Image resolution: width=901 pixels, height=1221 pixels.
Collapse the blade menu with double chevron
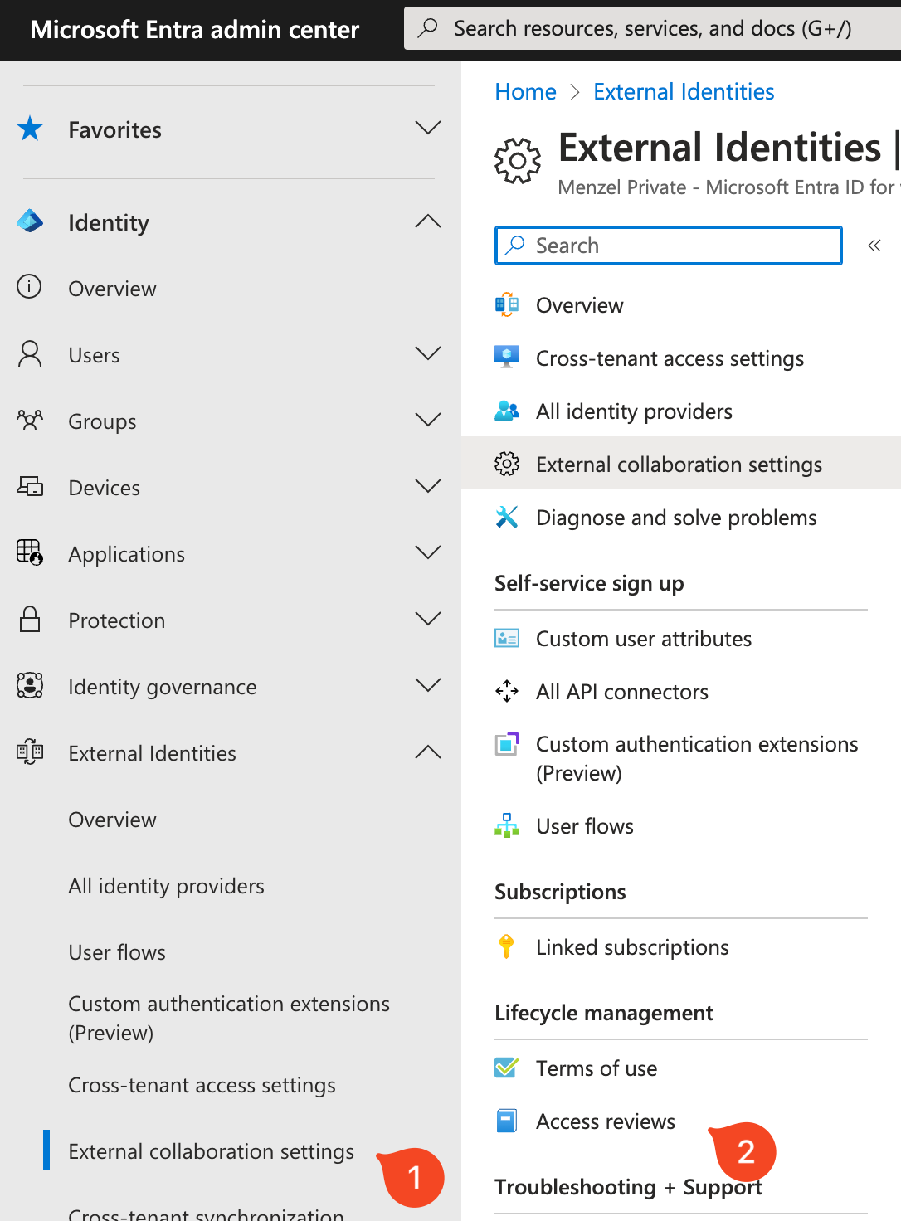[x=874, y=246]
